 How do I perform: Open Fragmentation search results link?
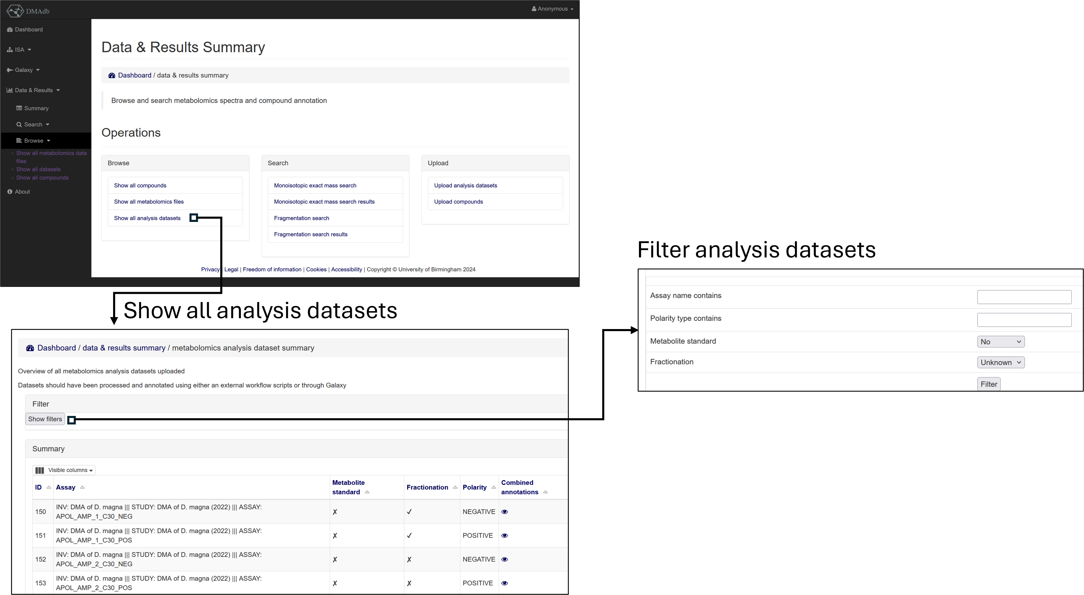point(311,234)
